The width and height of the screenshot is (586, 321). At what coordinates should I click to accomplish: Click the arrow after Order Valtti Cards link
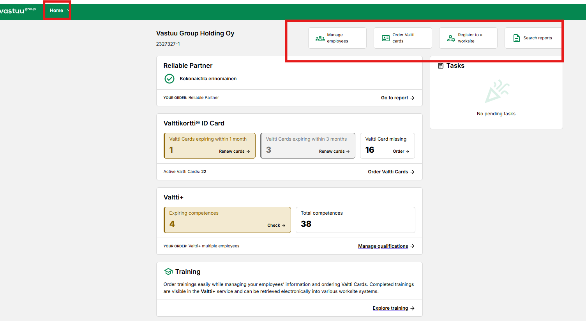(x=412, y=172)
